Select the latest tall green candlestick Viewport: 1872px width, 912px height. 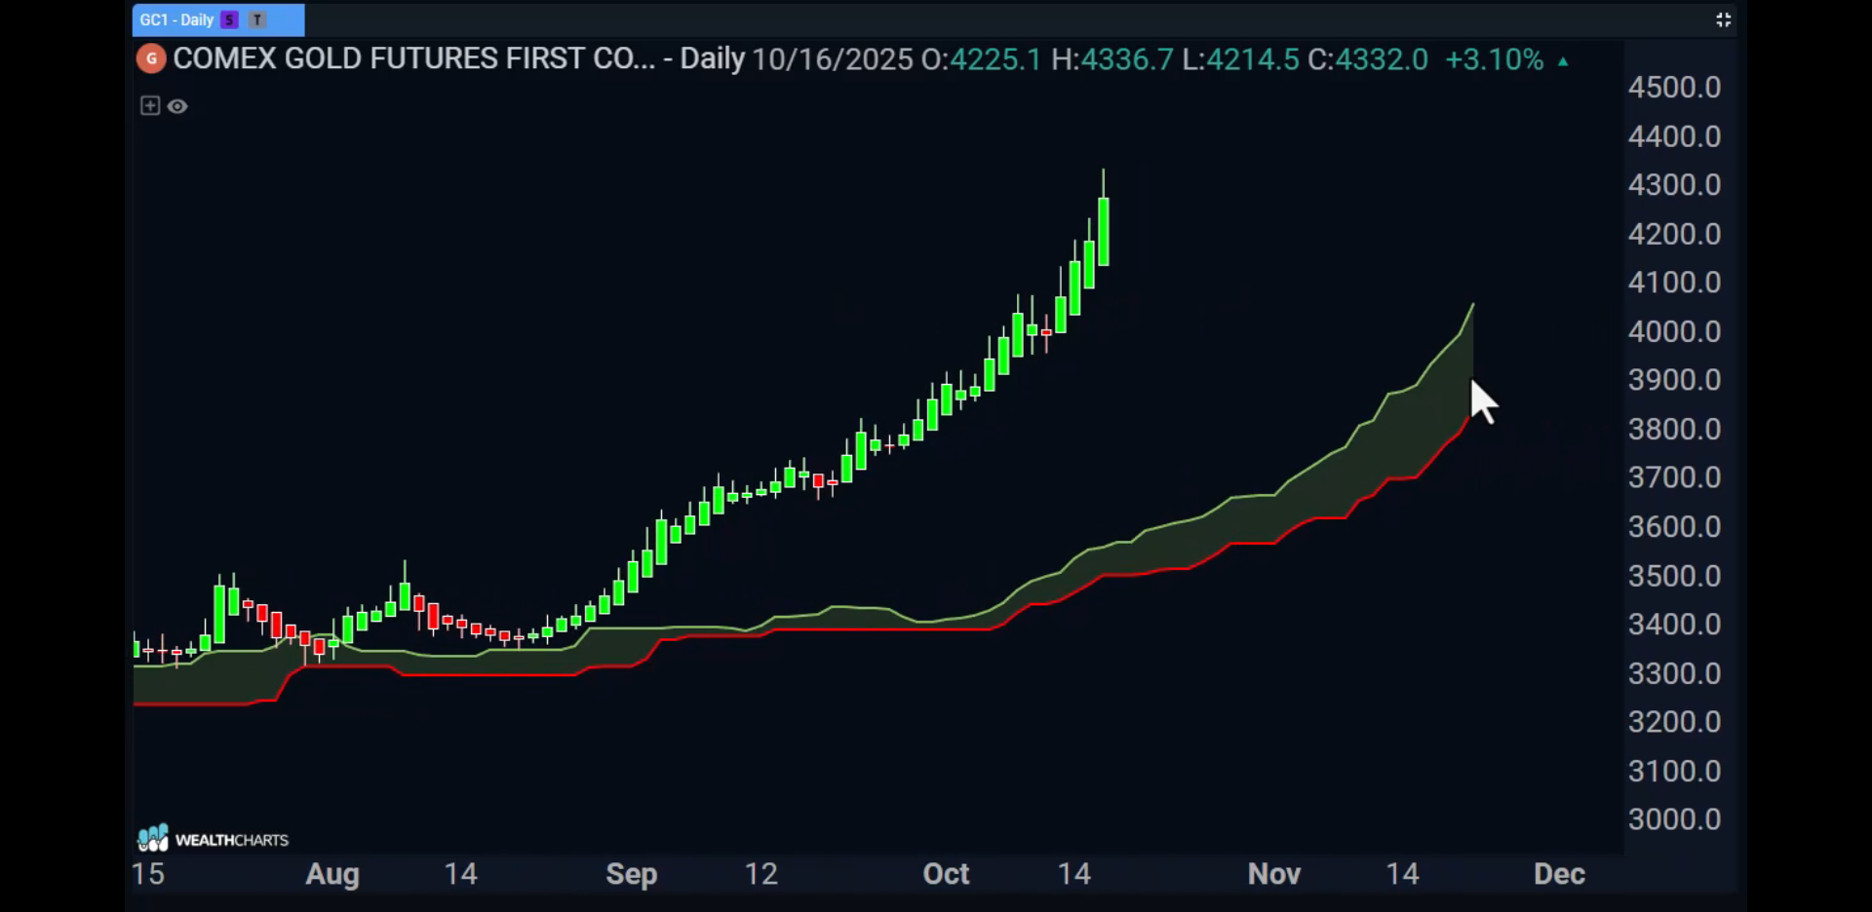point(1104,232)
